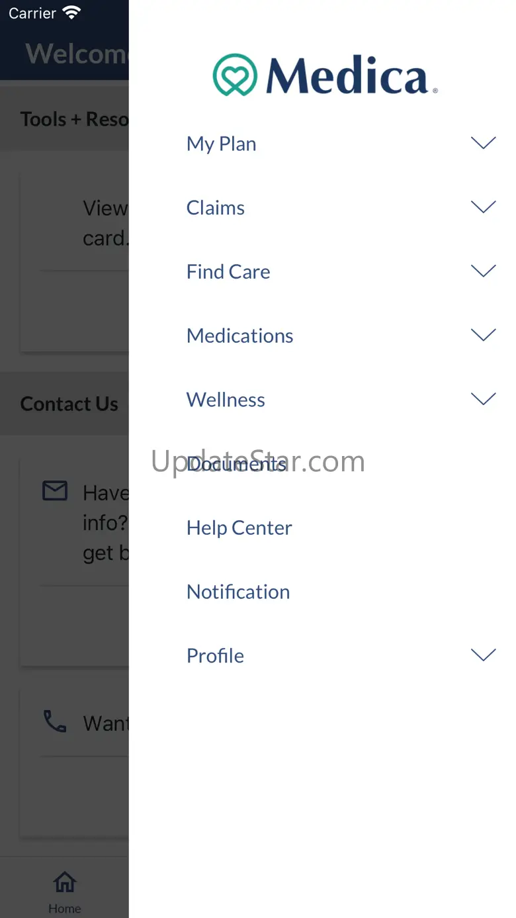Screen dimensions: 516x918
Task: Tap the envelope mail icon
Action: point(55,490)
